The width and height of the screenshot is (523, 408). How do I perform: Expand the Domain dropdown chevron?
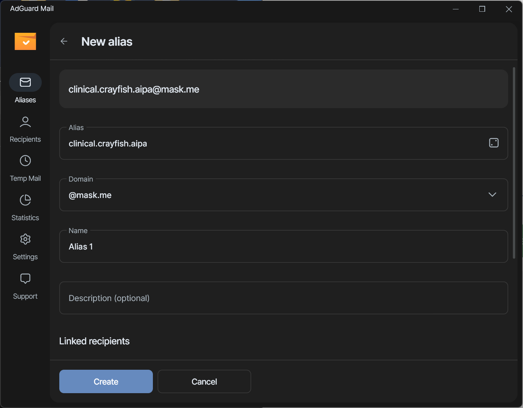click(x=492, y=194)
